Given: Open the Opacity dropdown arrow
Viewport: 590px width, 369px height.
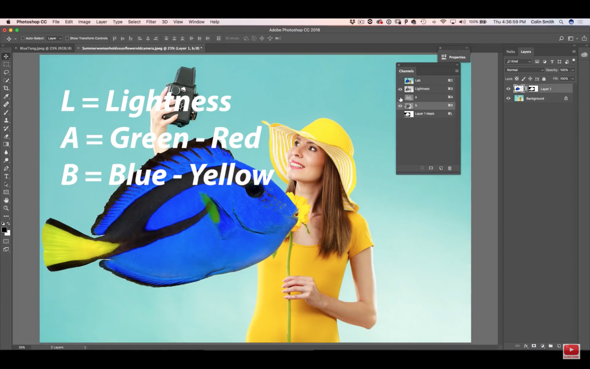Looking at the screenshot, I should click(x=573, y=70).
